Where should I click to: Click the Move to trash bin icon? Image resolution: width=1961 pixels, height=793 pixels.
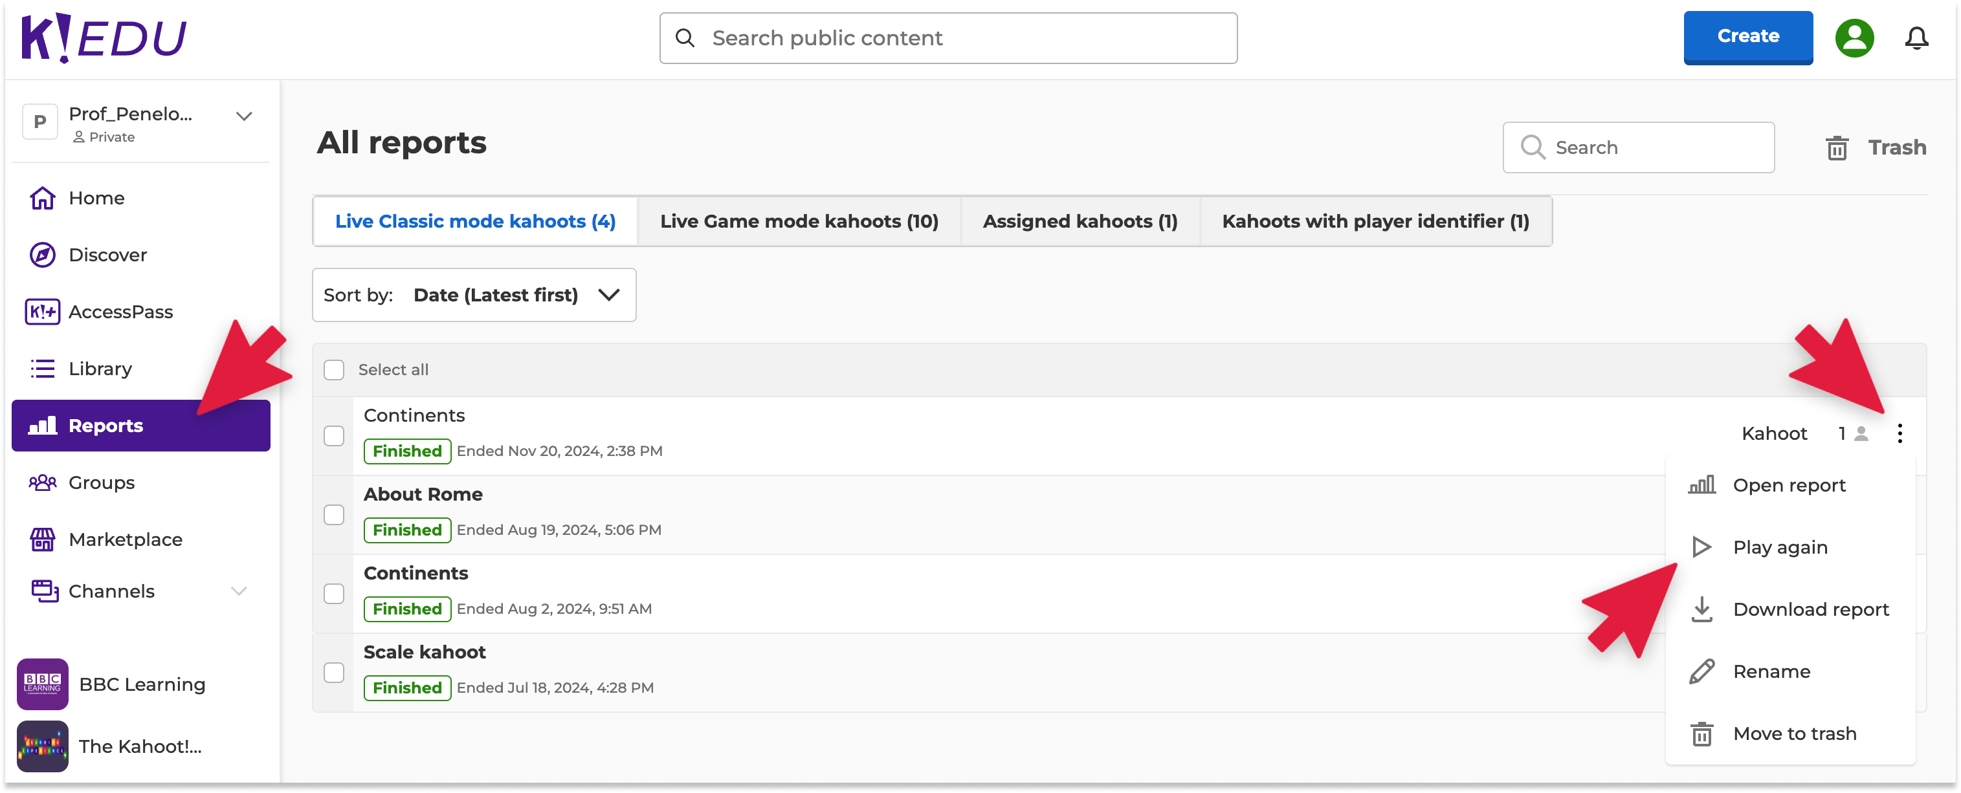point(1701,734)
